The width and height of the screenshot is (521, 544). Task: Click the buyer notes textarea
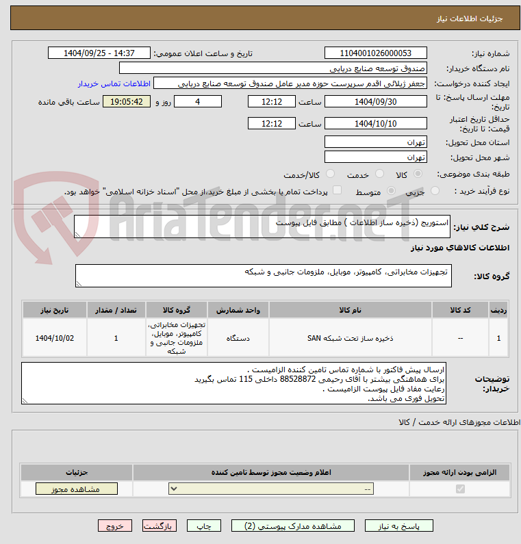233,383
